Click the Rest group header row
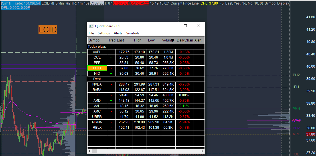Image resolution: width=316 pixels, height=156 pixels. click(x=146, y=79)
